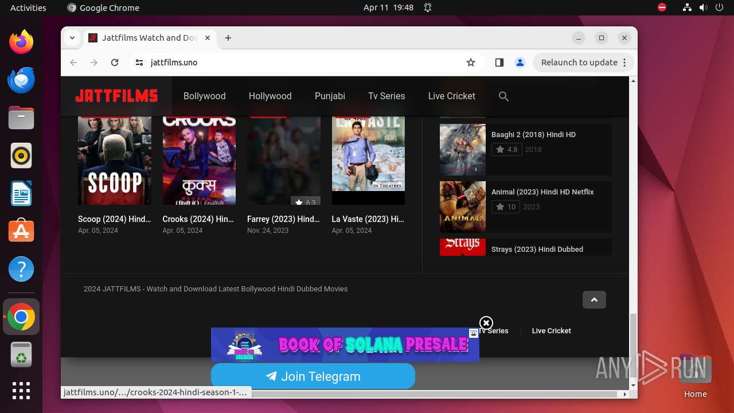
Task: Click the Join Telegram button
Action: [313, 376]
